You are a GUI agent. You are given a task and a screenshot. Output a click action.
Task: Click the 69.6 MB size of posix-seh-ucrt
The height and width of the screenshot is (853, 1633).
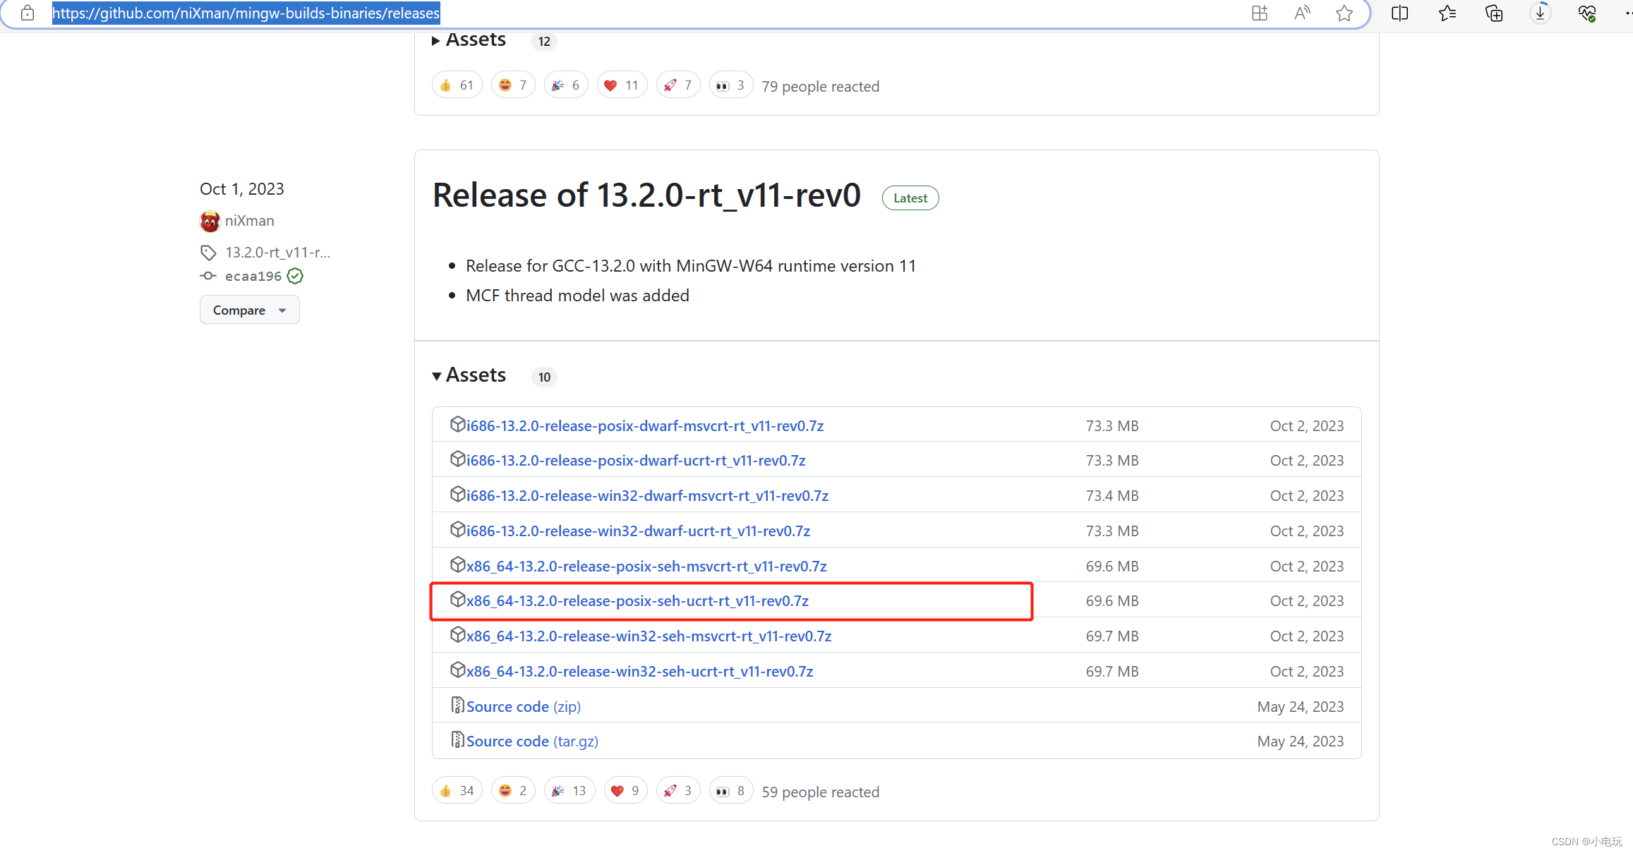[1112, 601]
